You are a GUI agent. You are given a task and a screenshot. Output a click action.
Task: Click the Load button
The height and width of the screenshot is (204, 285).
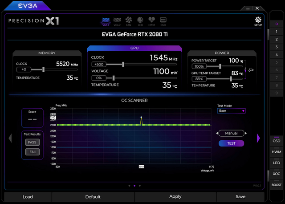[28, 197]
